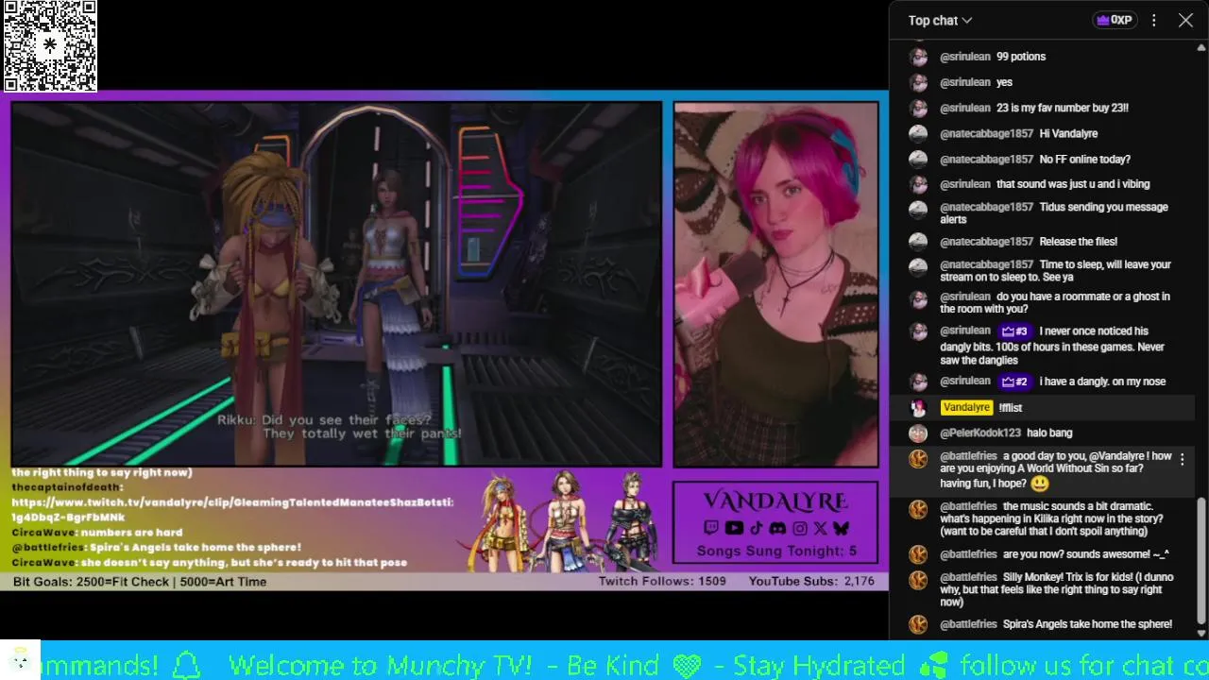Click @natecabbage1857 name on 'Release the files!'
The height and width of the screenshot is (680, 1209).
pos(987,242)
